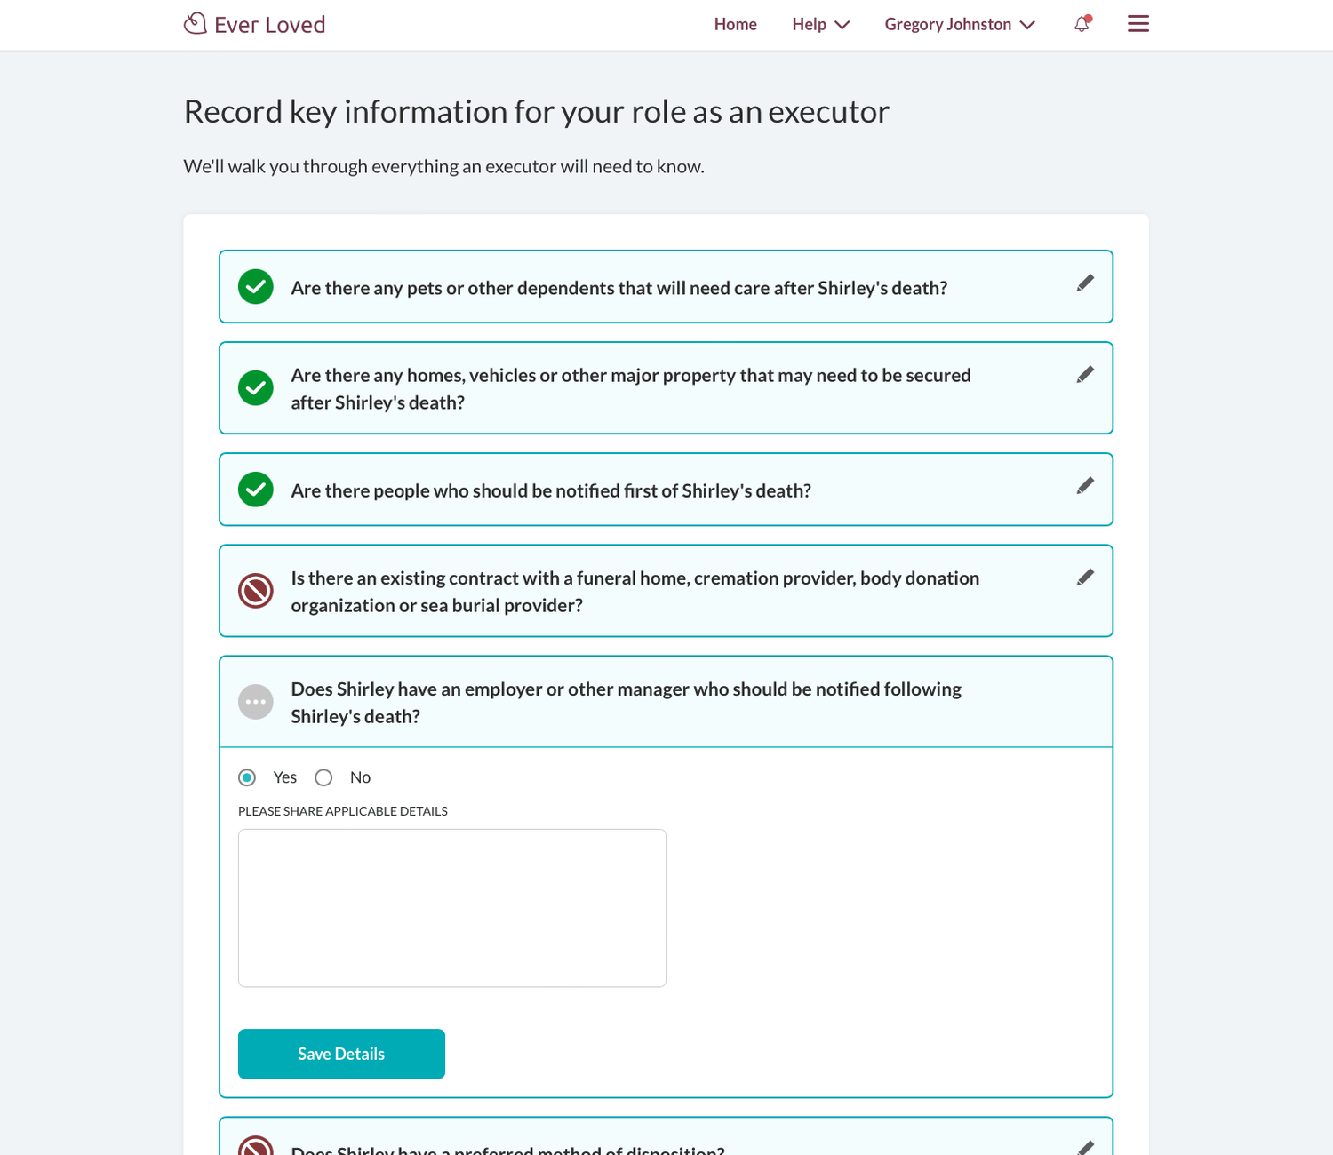Click the Ever Loved heart logo
The image size is (1333, 1155).
point(195,24)
